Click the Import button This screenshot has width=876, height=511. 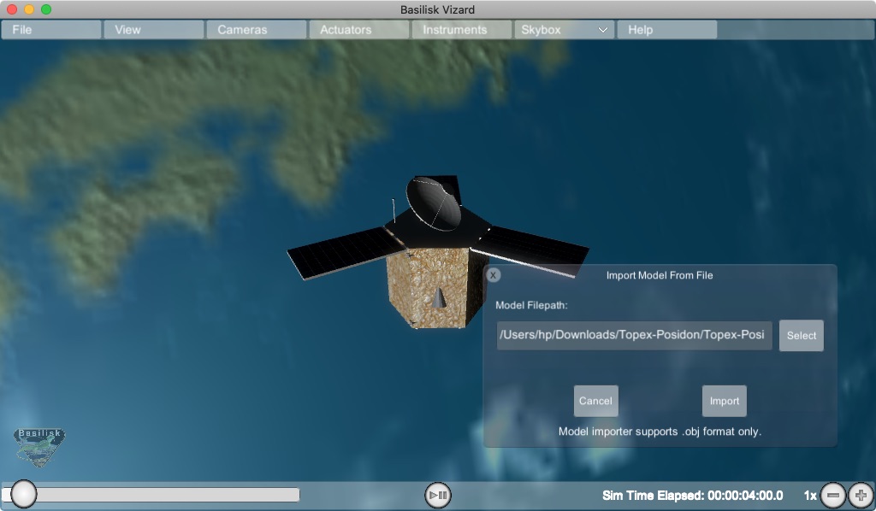coord(724,401)
